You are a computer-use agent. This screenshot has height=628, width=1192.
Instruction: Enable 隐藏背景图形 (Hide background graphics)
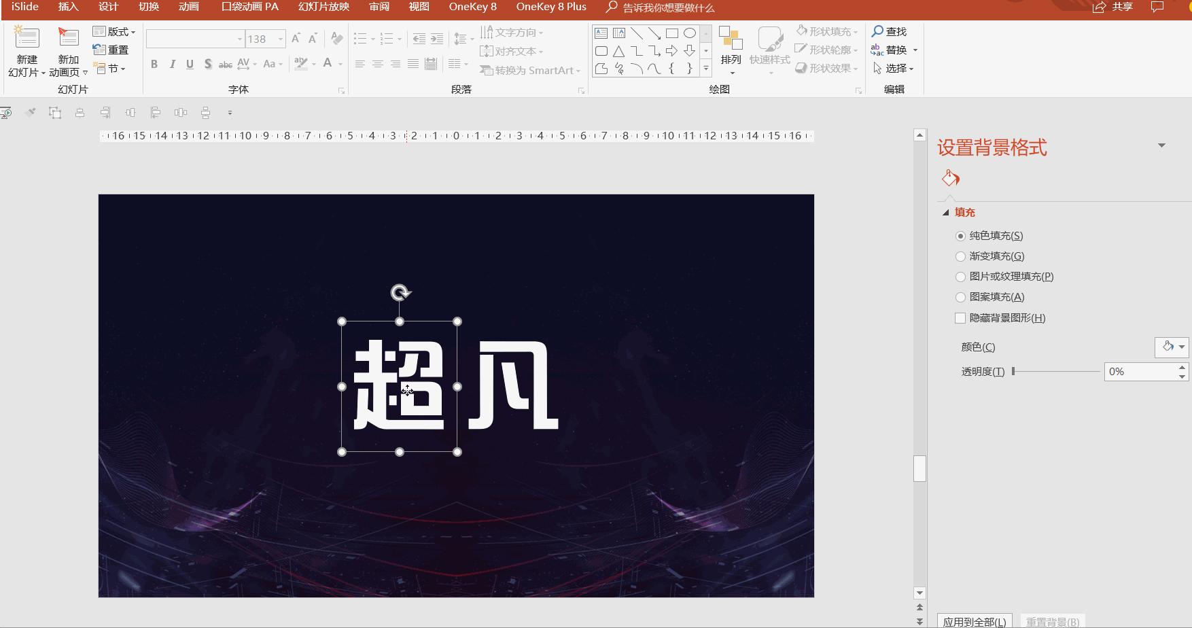click(x=960, y=317)
